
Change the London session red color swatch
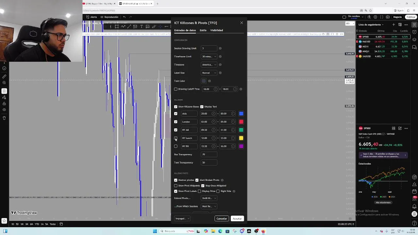(241, 122)
